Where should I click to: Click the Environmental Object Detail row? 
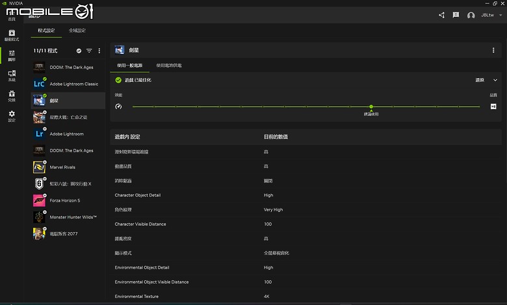[305, 267]
